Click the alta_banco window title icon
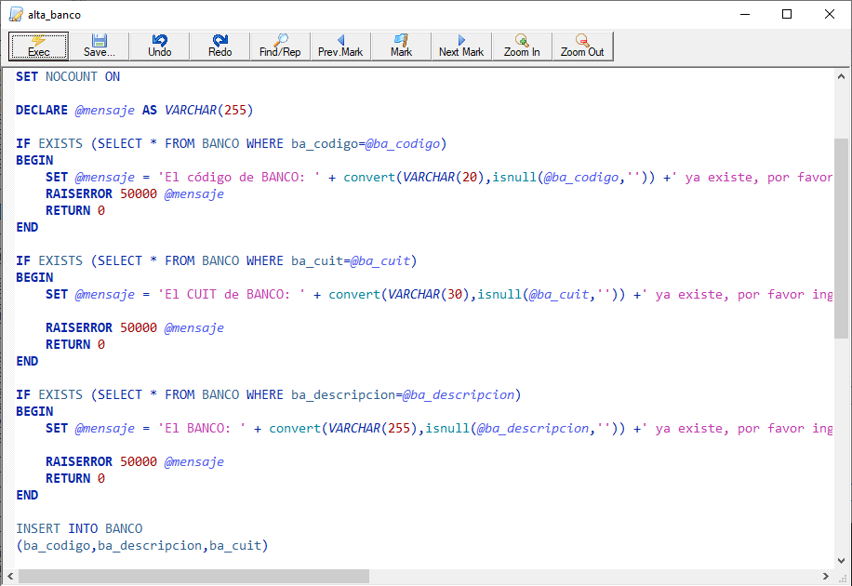Image resolution: width=852 pixels, height=586 pixels. [x=16, y=14]
